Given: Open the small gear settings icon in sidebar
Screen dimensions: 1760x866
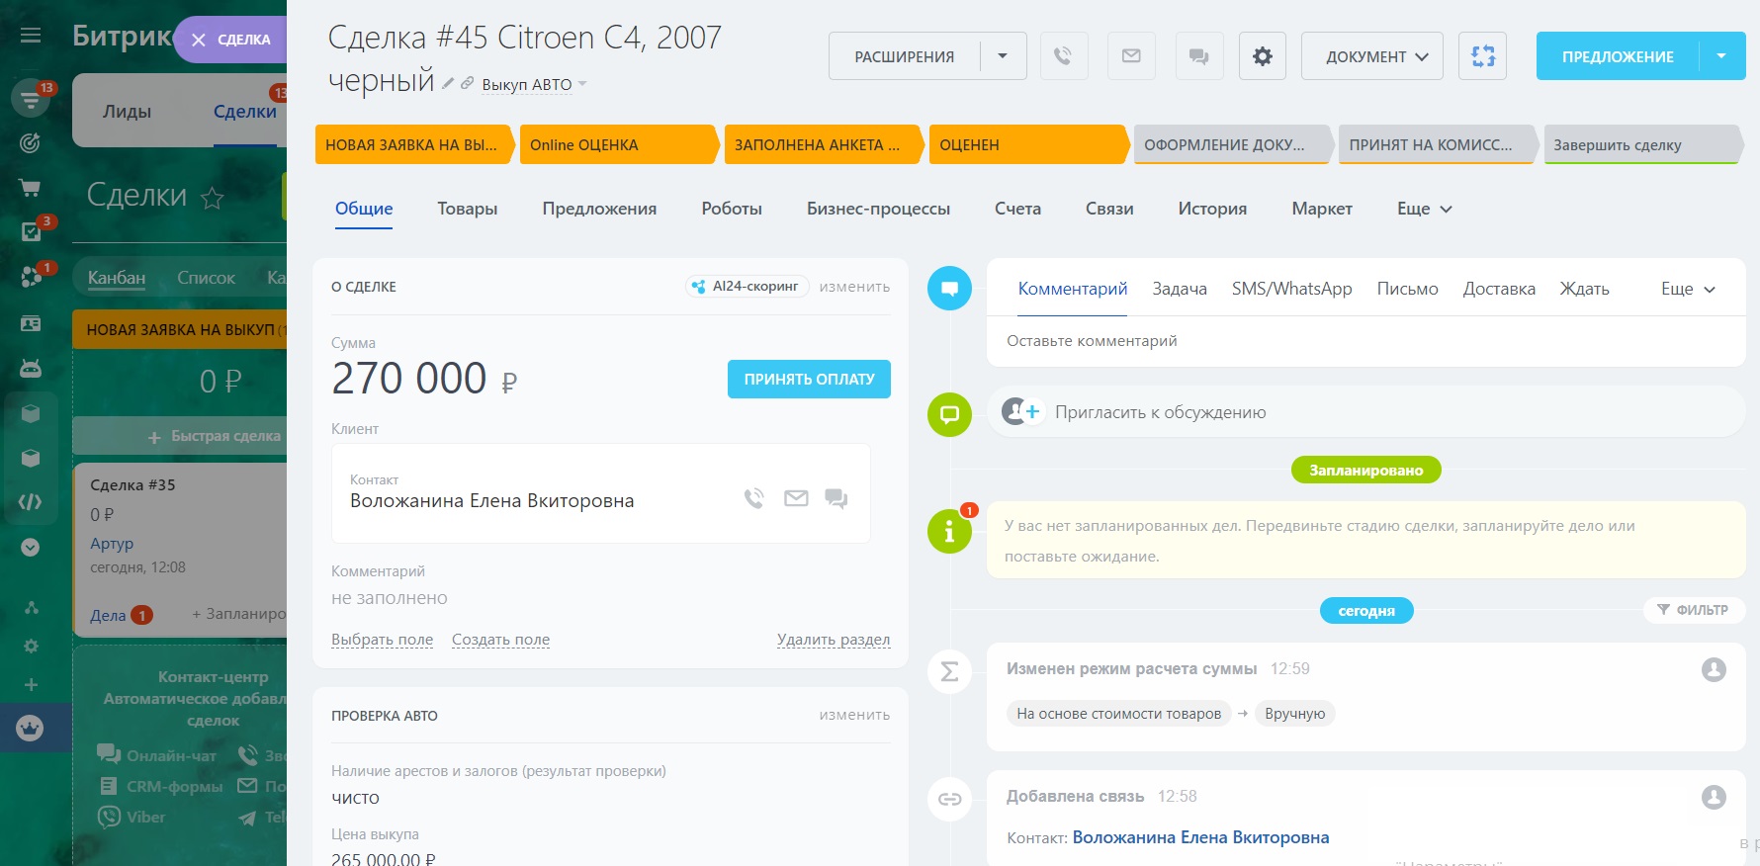Looking at the screenshot, I should pyautogui.click(x=31, y=646).
